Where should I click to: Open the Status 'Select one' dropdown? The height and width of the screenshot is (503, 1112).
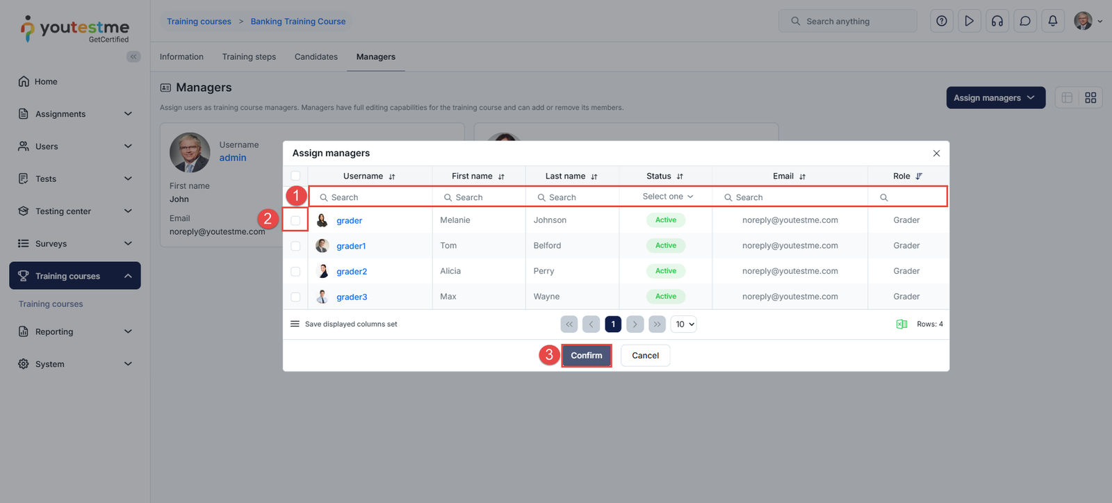(x=667, y=197)
